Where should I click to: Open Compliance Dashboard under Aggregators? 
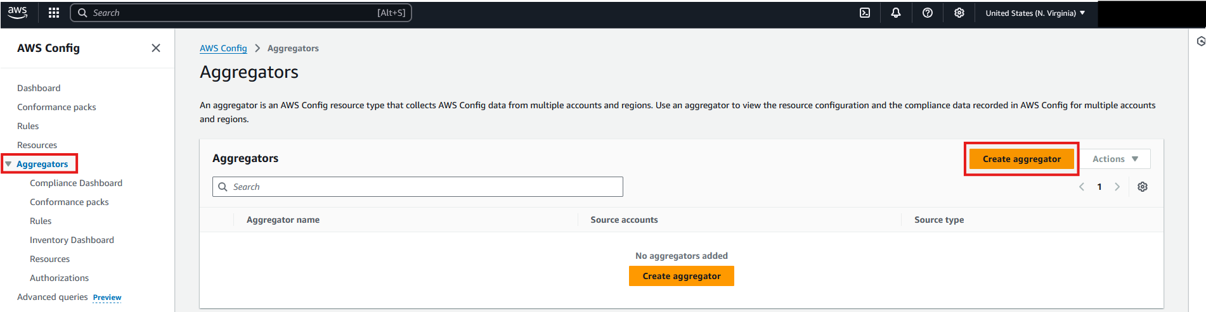[76, 183]
